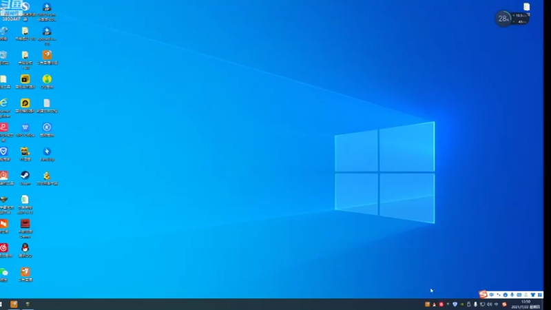The image size is (551, 310).
Task: Open the toolbox grid on Sogou toolbar
Action: pyautogui.click(x=540, y=295)
